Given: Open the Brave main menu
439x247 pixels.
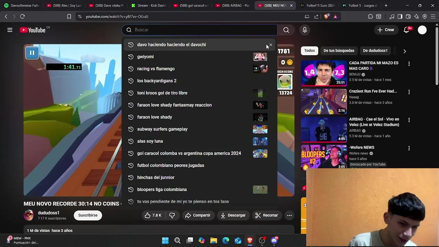Looking at the screenshot, I should pyautogui.click(x=433, y=16).
